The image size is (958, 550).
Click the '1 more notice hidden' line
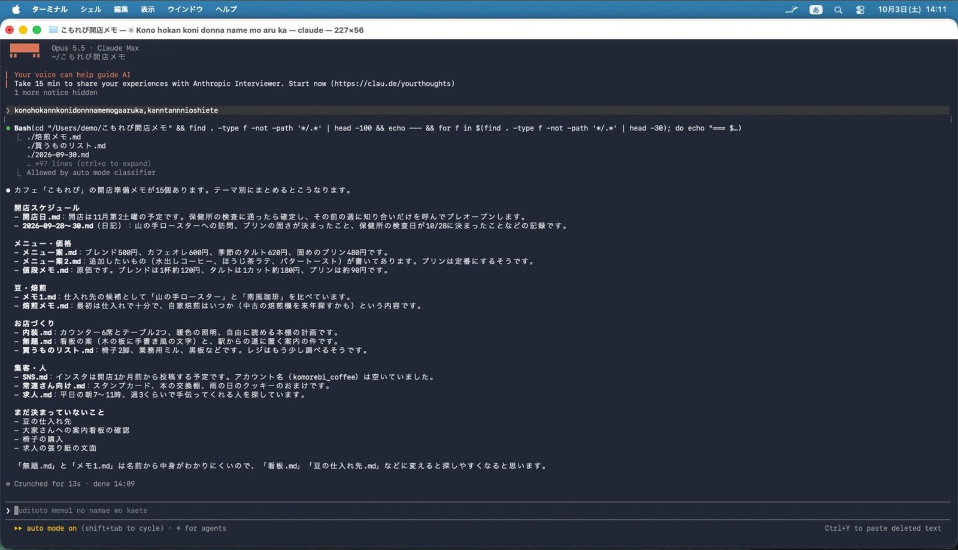point(56,93)
